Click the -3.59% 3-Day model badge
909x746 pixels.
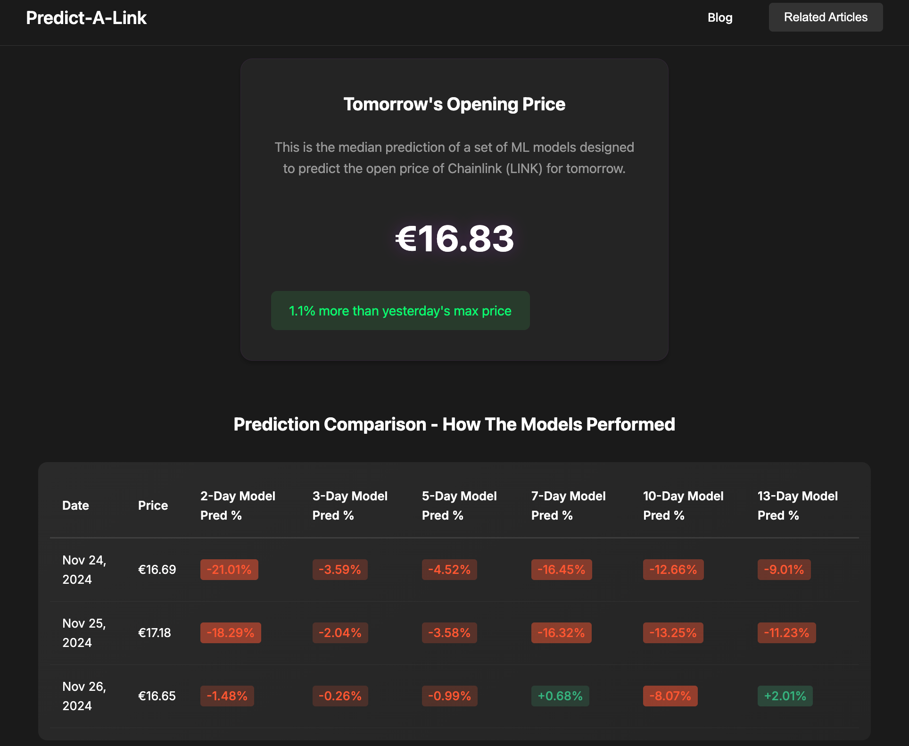[x=339, y=570]
